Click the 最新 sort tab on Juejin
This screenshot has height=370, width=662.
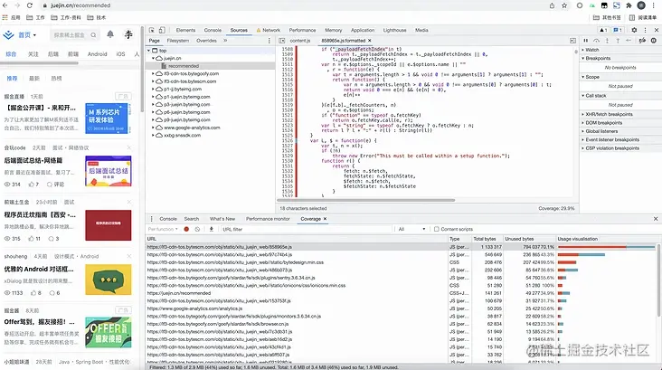[x=34, y=79]
